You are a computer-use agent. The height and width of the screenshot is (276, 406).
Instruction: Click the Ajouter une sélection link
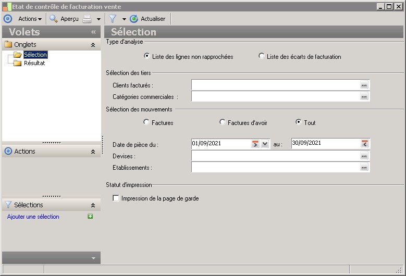pos(33,217)
